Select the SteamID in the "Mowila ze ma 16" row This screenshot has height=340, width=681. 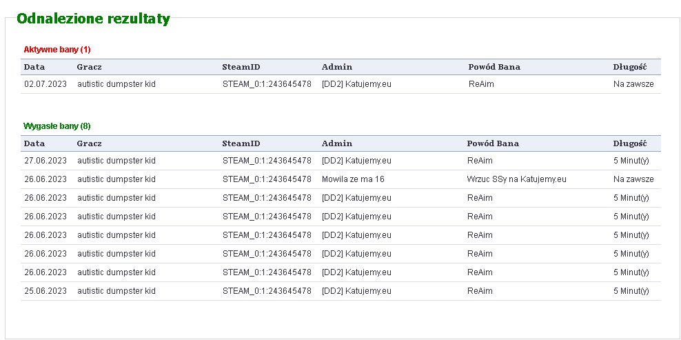point(267,179)
